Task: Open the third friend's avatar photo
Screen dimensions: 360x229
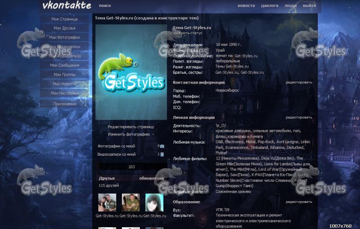Action: 154,202
